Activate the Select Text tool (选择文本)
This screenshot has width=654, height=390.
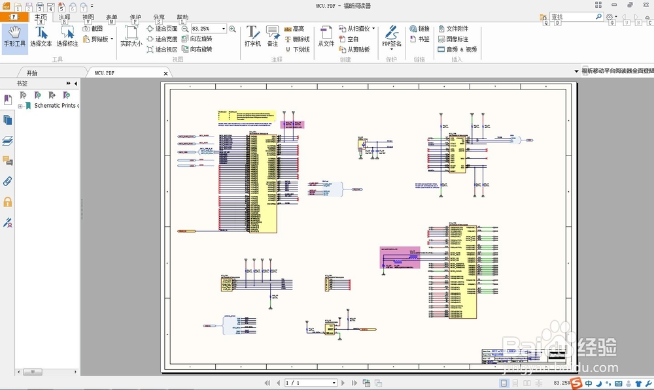point(41,37)
